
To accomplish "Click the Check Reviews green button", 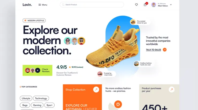I will [37, 70].
